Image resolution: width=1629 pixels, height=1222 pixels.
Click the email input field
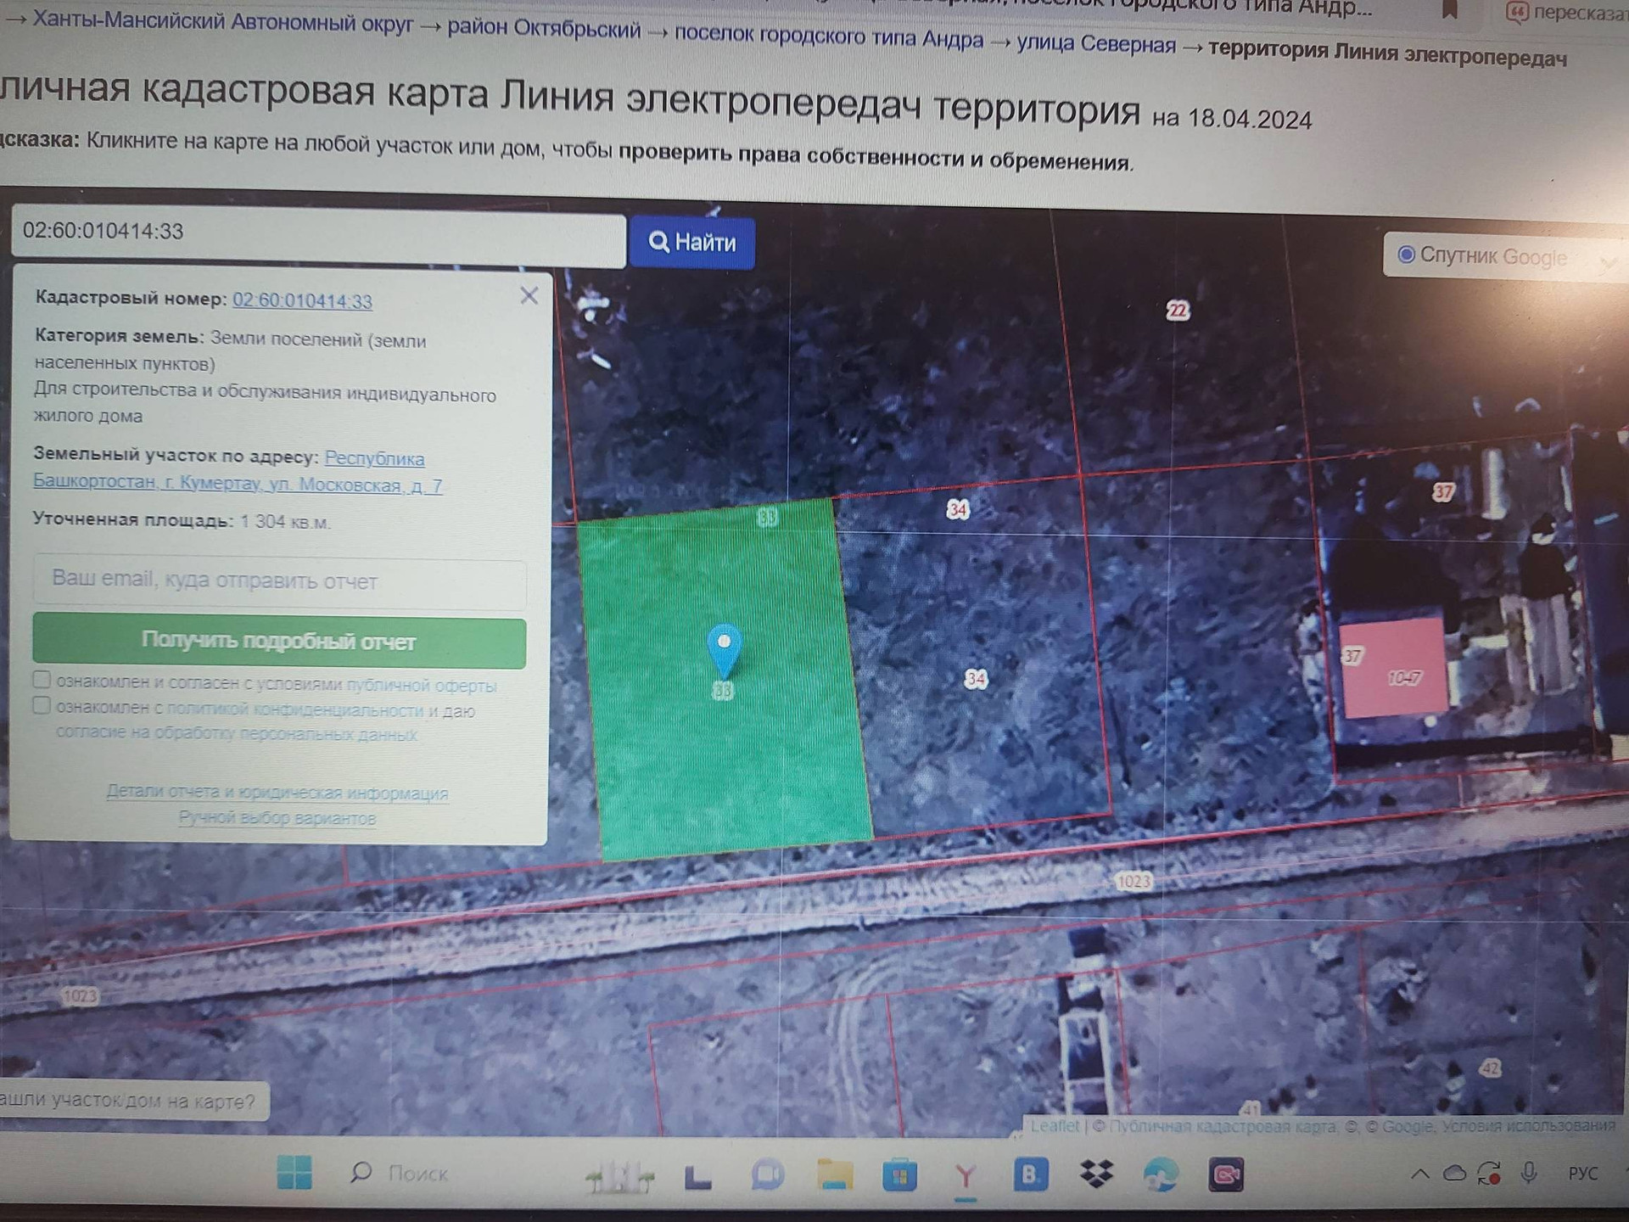tap(279, 581)
